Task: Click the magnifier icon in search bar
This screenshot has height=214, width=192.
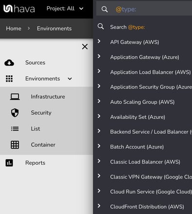Action: pos(105,9)
